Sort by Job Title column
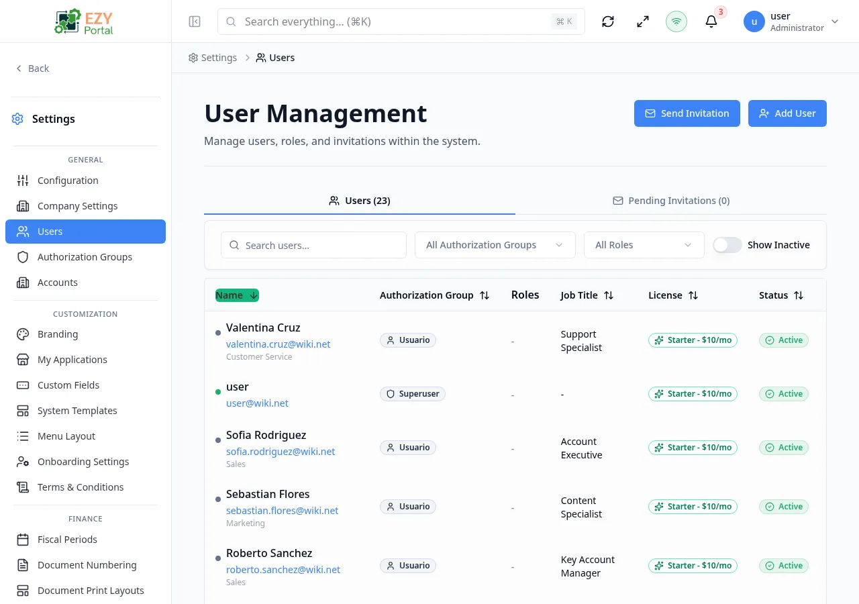This screenshot has width=859, height=604. click(x=587, y=295)
